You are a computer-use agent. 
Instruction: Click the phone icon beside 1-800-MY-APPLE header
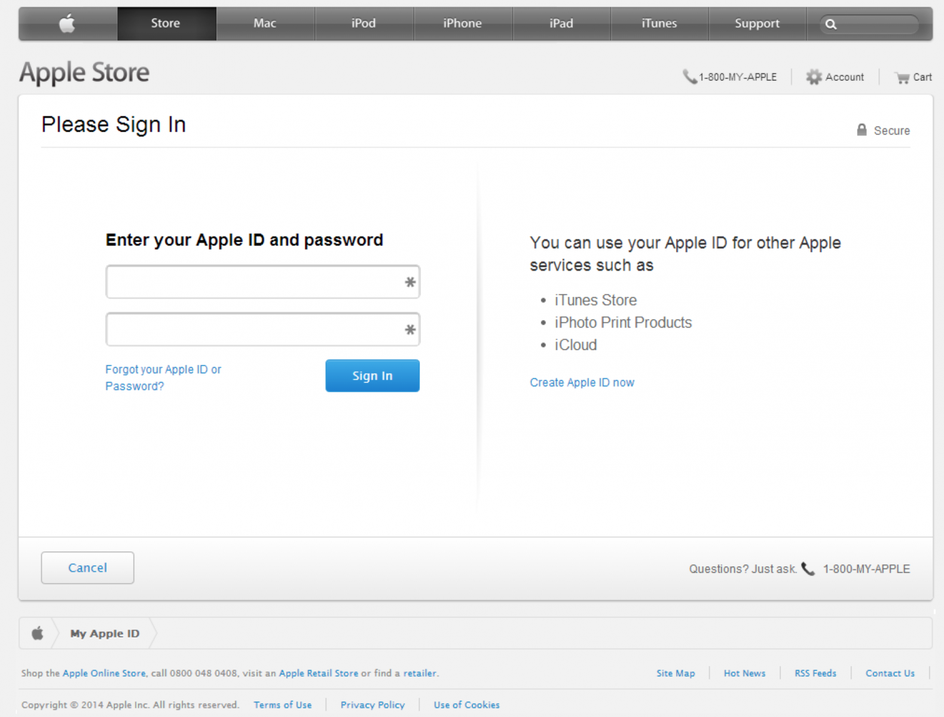click(689, 76)
